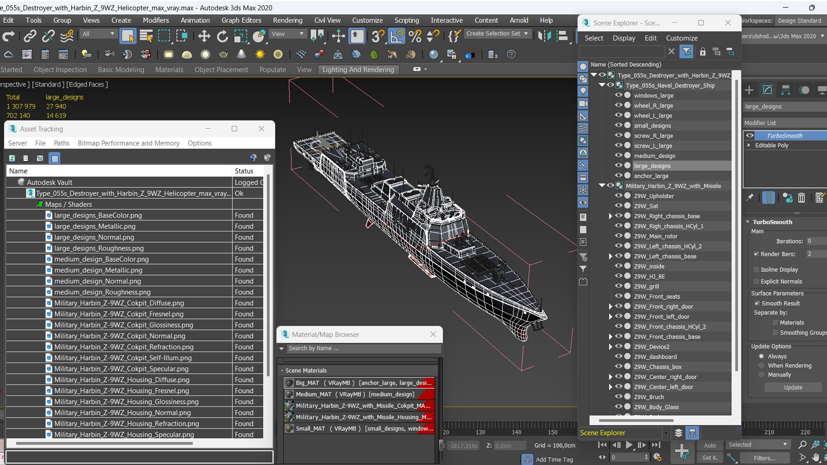The width and height of the screenshot is (827, 465).
Task: Select the Manually update radio option
Action: pos(762,375)
